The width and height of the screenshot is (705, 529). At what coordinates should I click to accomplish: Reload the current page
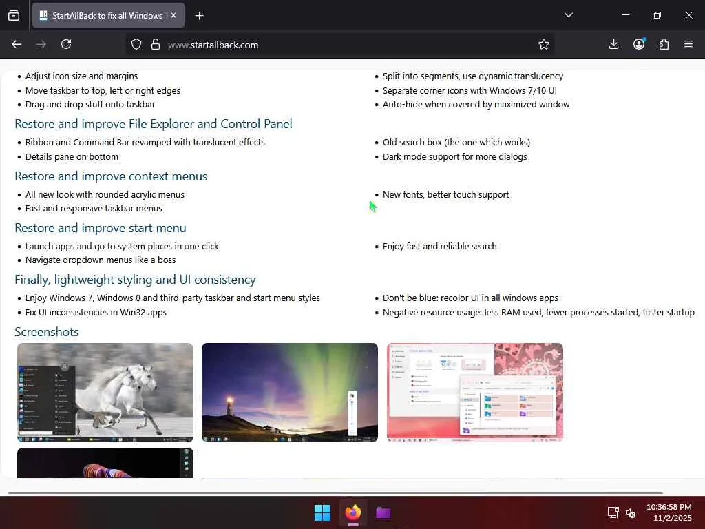tap(66, 44)
